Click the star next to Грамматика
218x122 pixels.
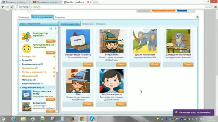pyautogui.click(x=54, y=68)
